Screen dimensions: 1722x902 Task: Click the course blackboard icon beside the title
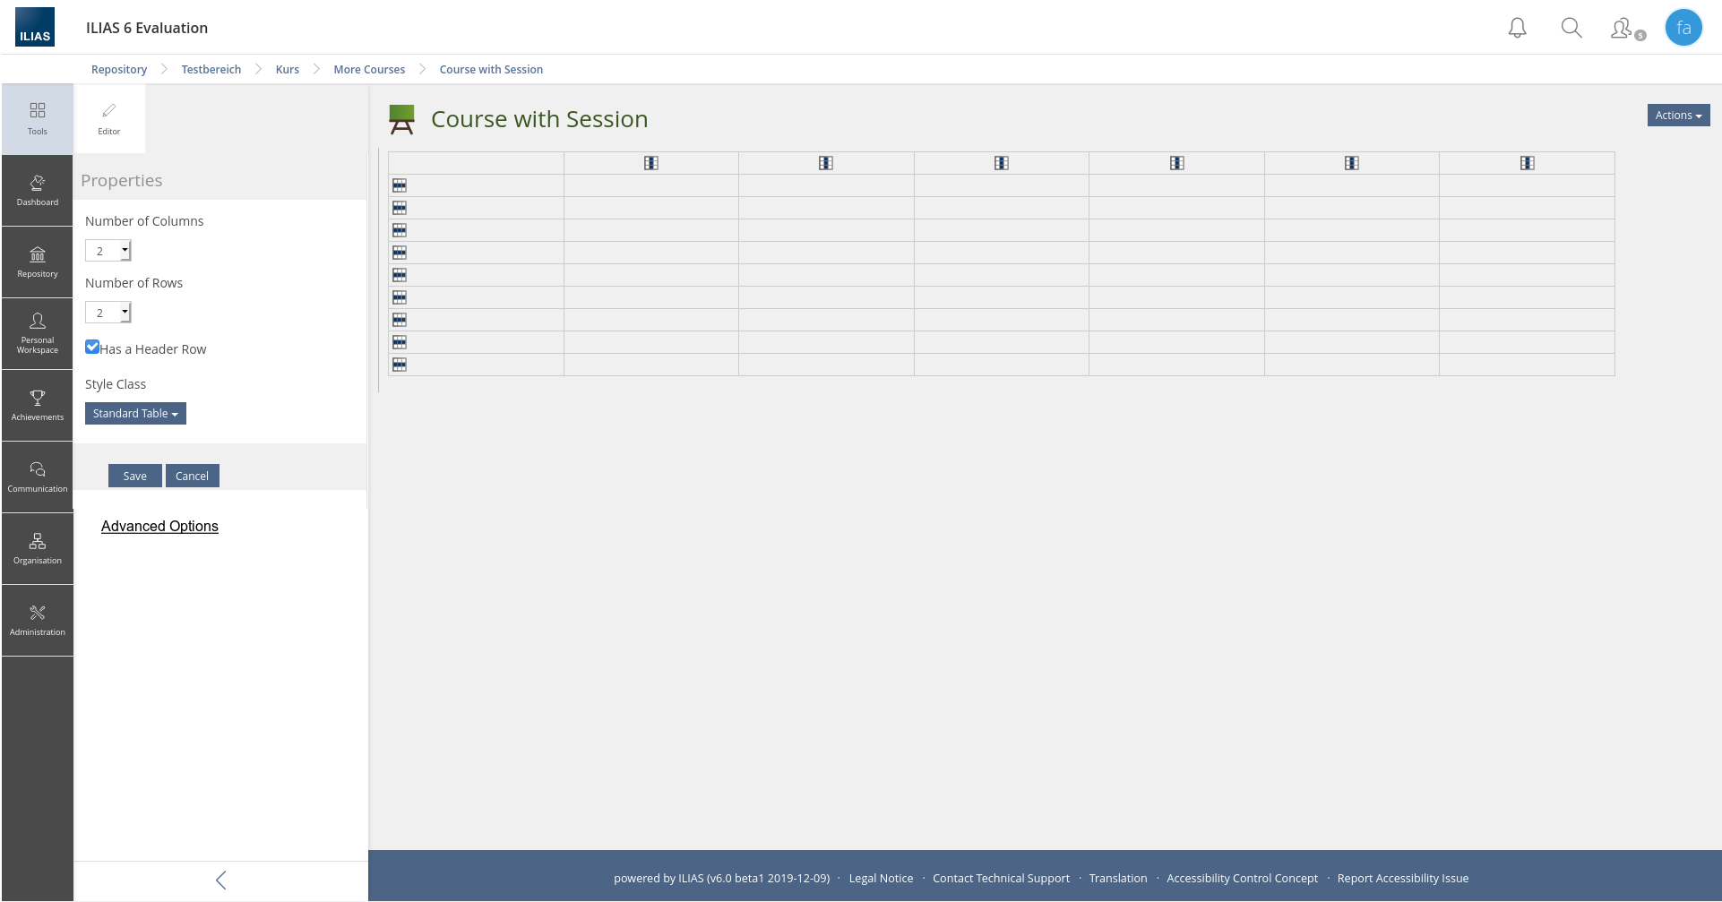pyautogui.click(x=401, y=119)
